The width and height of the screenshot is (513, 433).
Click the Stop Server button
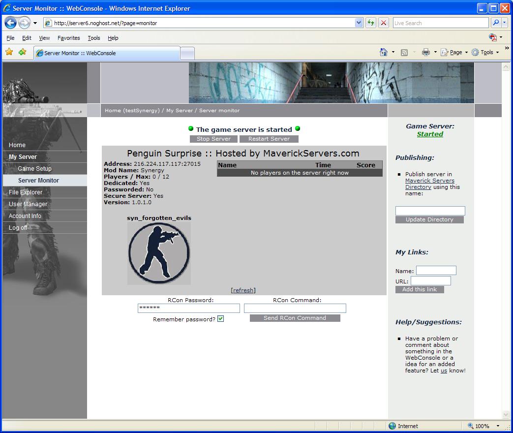pyautogui.click(x=213, y=139)
